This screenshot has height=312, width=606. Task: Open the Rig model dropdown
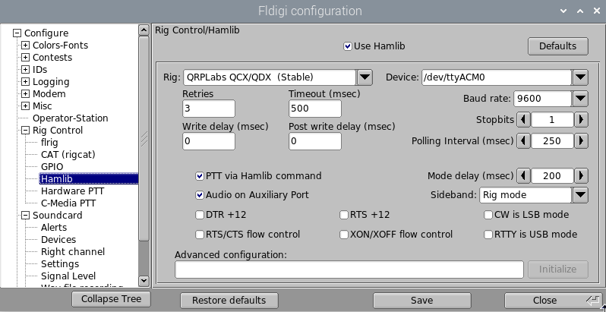pyautogui.click(x=365, y=77)
